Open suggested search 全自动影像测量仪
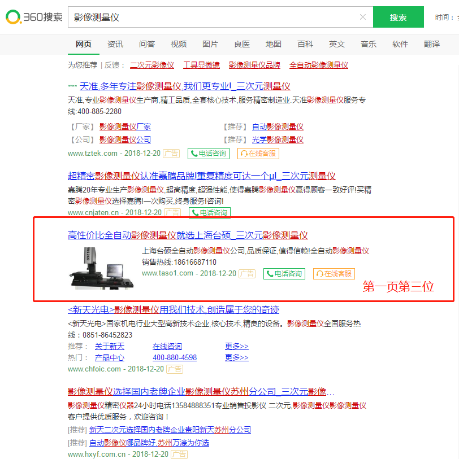 click(x=319, y=65)
